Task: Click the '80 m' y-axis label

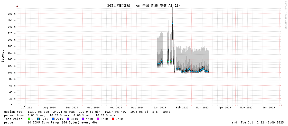Action: [12, 79]
